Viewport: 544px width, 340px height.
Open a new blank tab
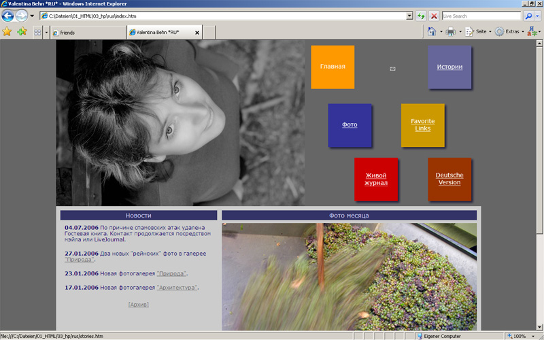pyautogui.click(x=209, y=33)
